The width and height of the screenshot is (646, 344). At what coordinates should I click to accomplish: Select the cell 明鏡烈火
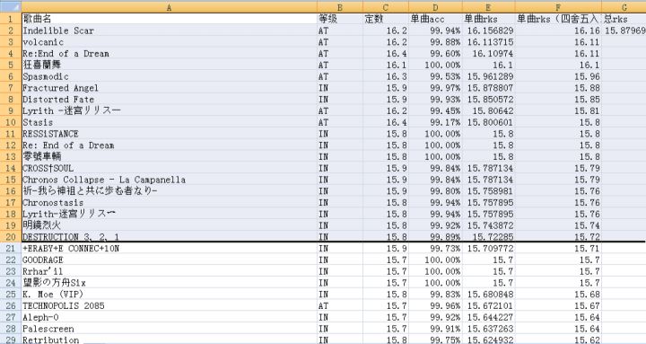point(169,225)
